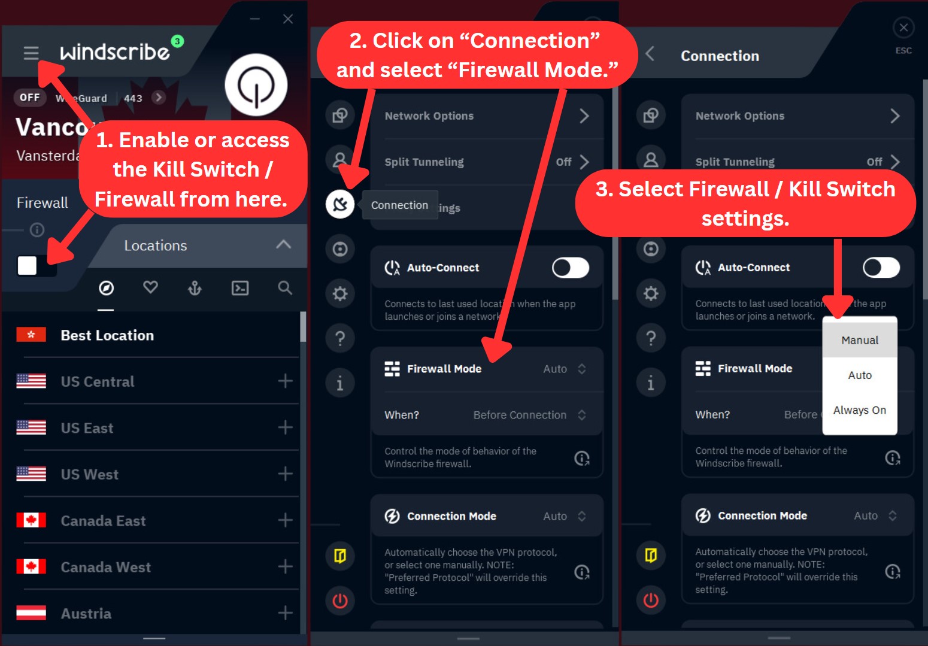928x646 pixels.
Task: Expand Canada West plus icon
Action: click(x=285, y=567)
